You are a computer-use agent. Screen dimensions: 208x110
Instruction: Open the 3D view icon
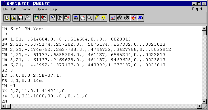pyautogui.click(x=140, y=18)
